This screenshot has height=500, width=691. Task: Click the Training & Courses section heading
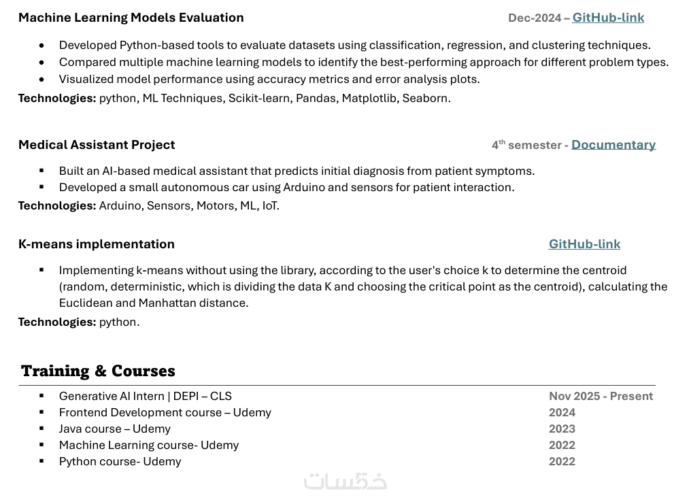pyautogui.click(x=98, y=371)
